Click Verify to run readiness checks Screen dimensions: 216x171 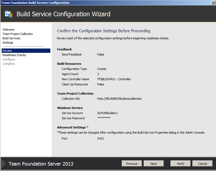coord(181,164)
